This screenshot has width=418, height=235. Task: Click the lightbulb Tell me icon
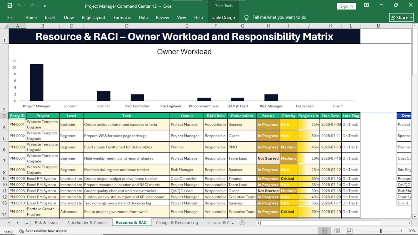pyautogui.click(x=246, y=18)
